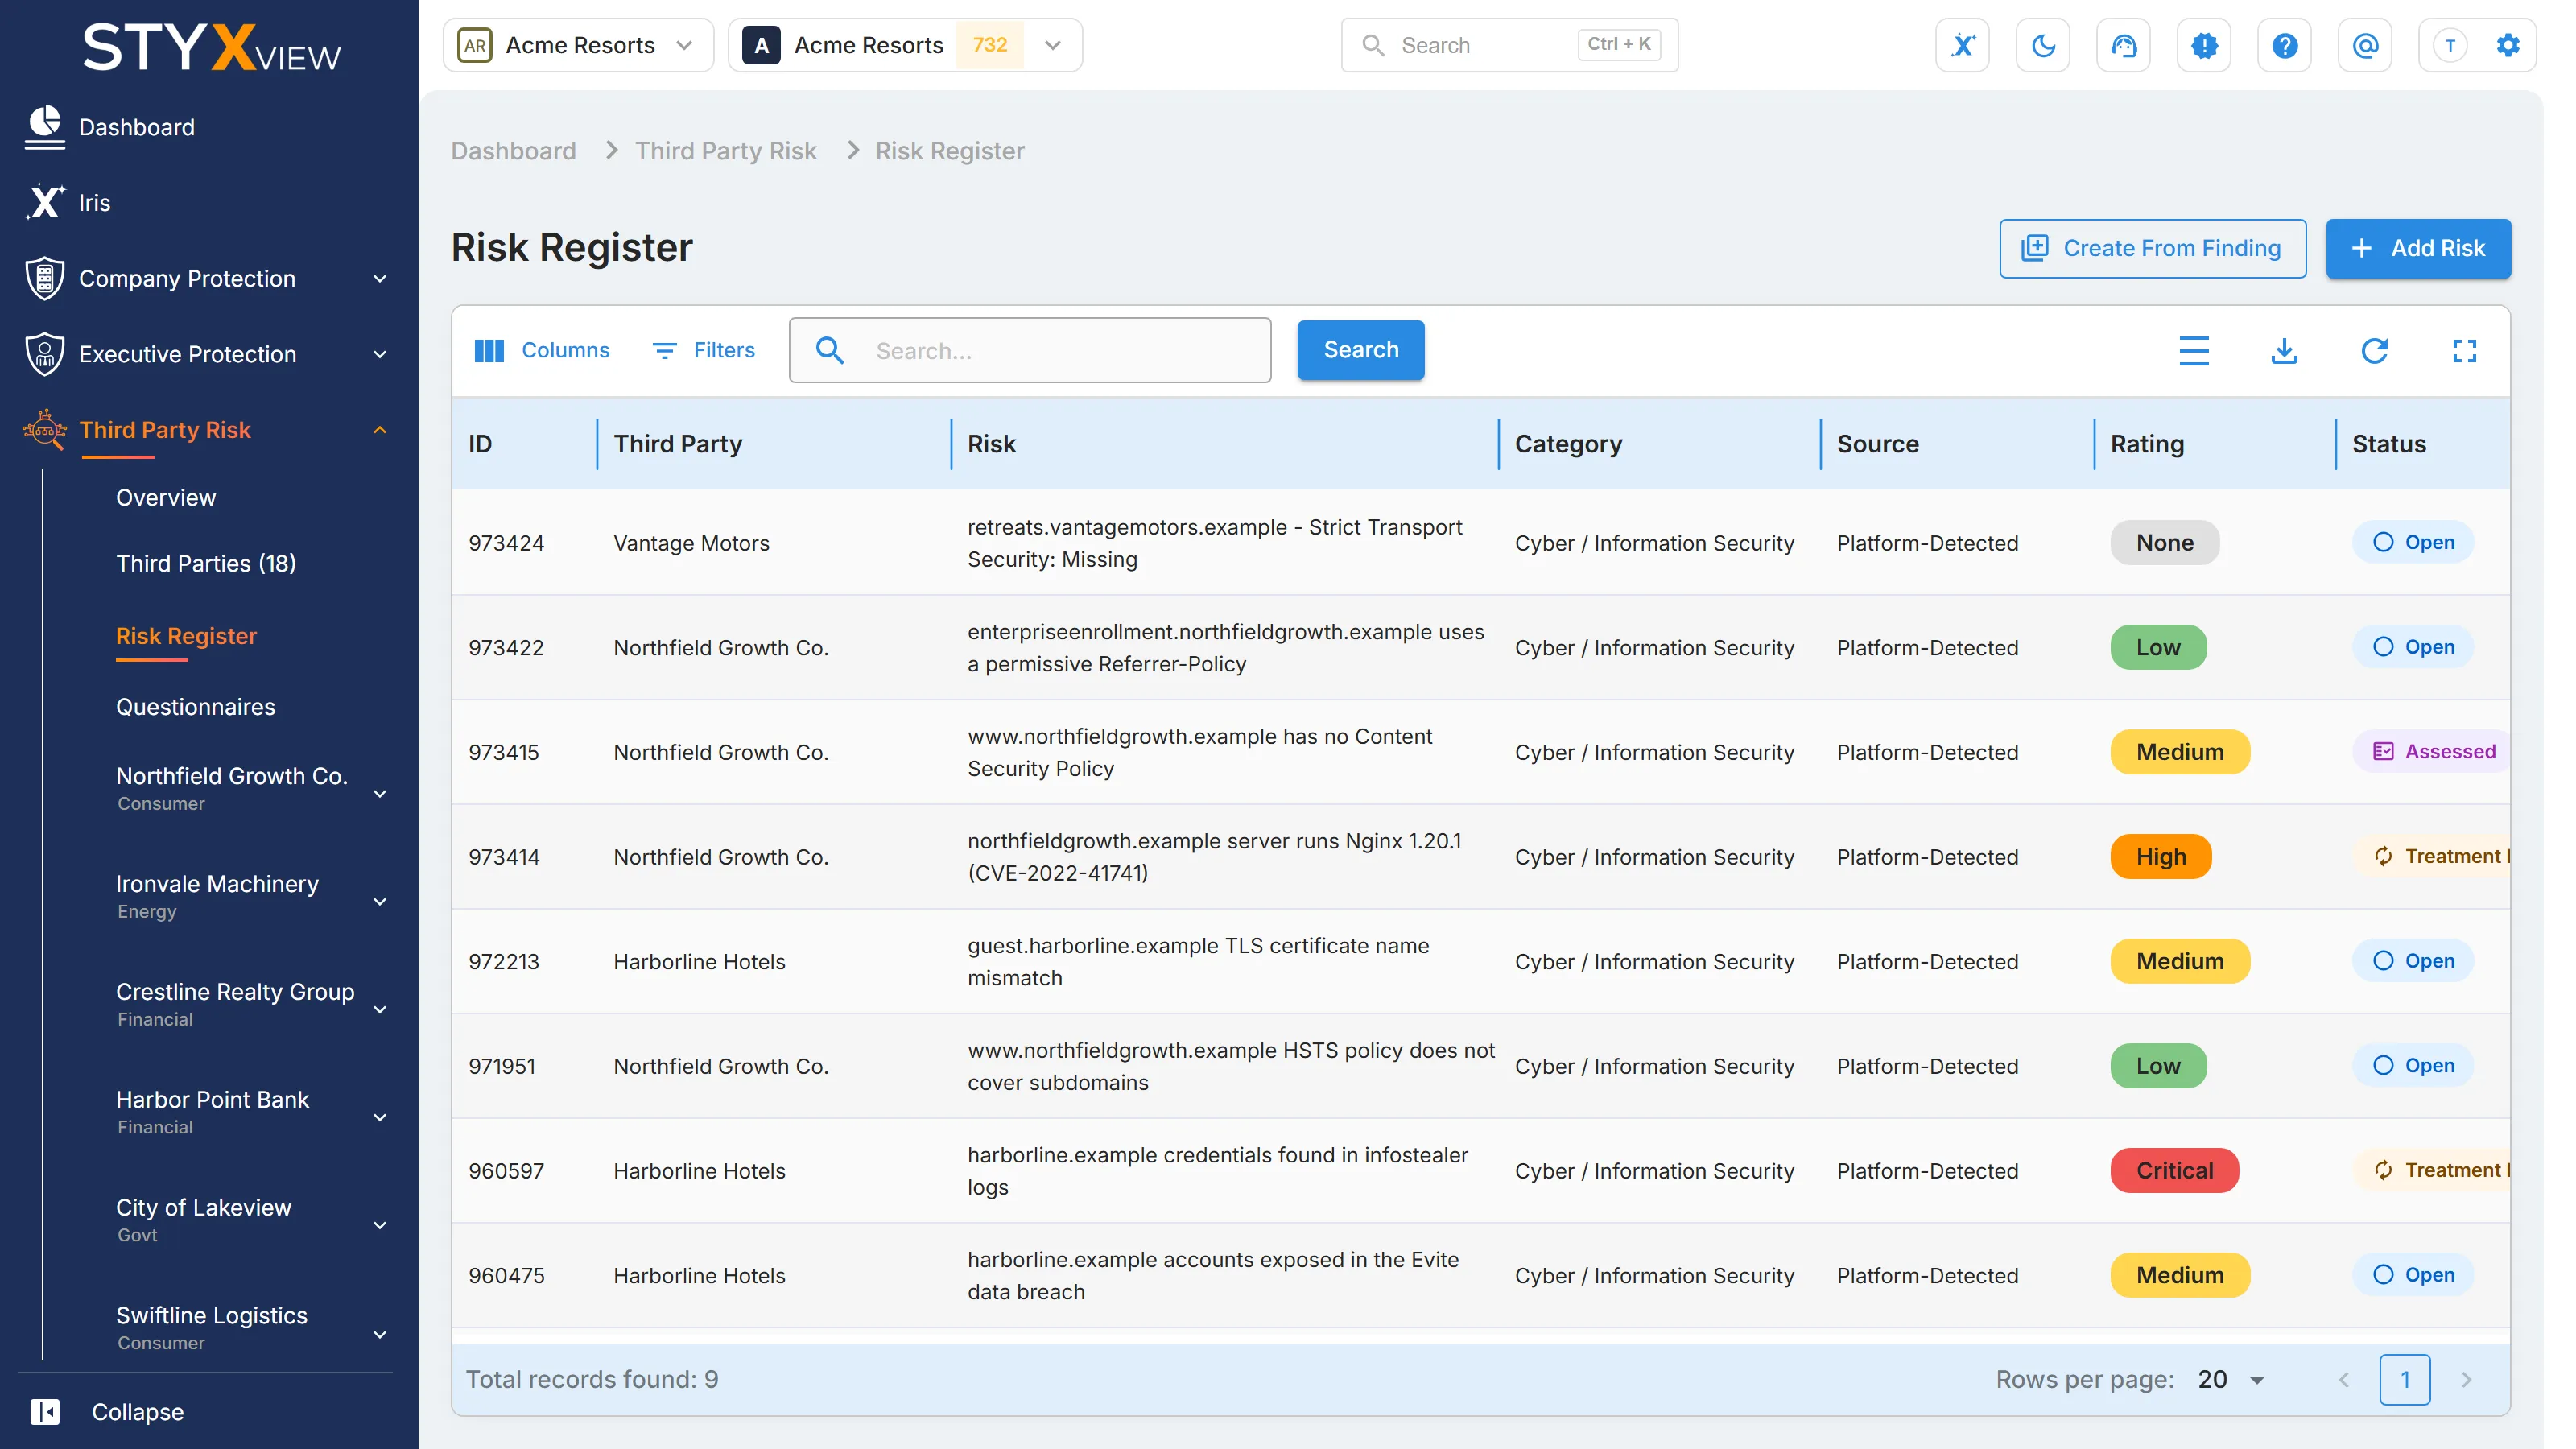Open row density menu icon
2576x1449 pixels.
pos(2193,350)
